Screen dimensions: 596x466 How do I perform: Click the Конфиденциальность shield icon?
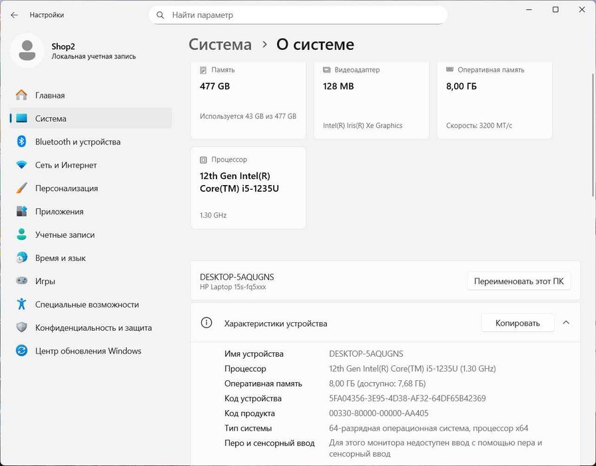[22, 328]
